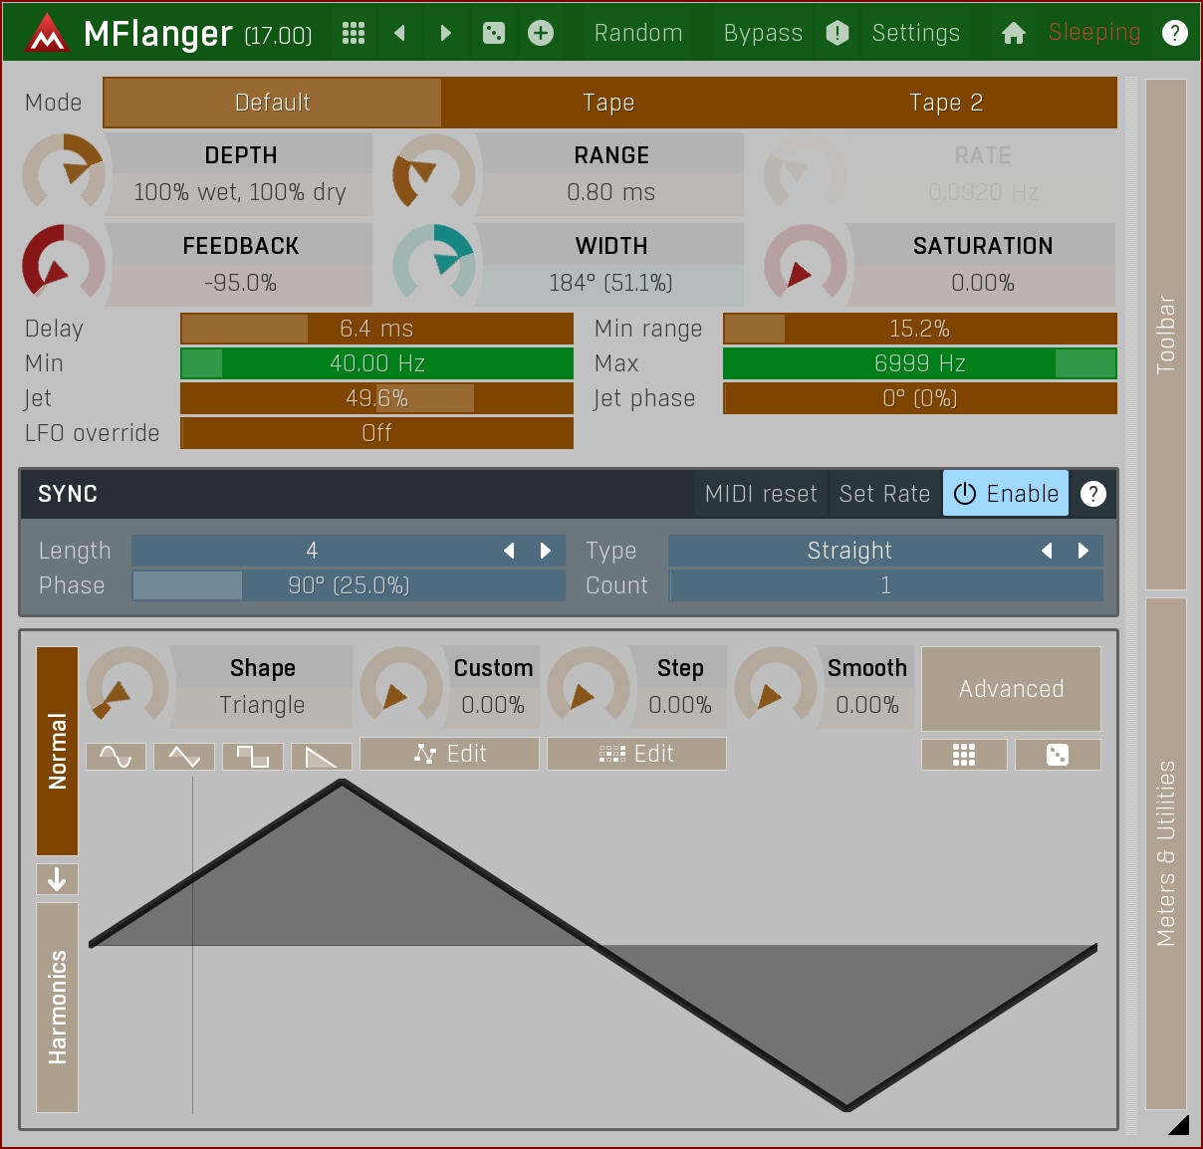Open the home icon in top bar
The width and height of the screenshot is (1203, 1149).
pyautogui.click(x=1013, y=33)
